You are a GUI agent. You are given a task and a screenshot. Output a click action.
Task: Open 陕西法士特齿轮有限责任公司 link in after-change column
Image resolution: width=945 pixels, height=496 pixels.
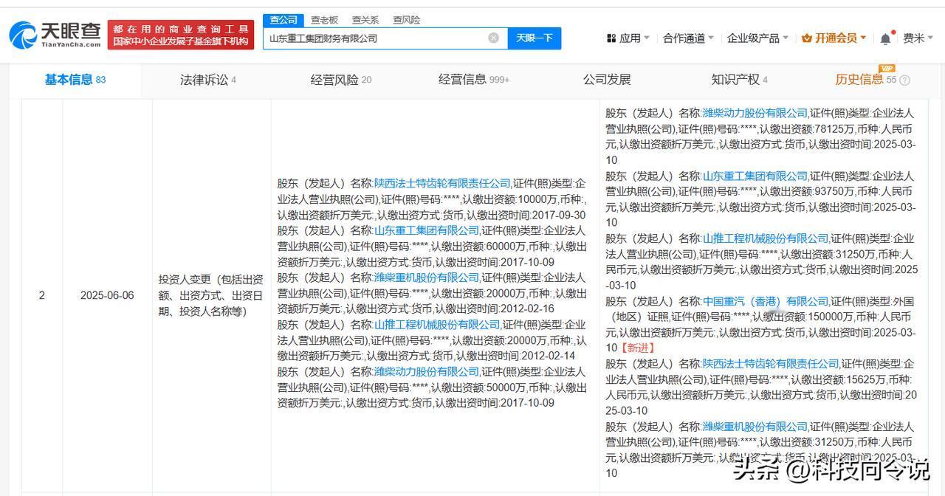(x=771, y=364)
